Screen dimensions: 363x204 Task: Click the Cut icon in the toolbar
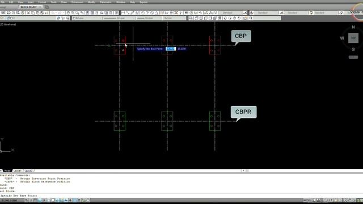(28, 12)
